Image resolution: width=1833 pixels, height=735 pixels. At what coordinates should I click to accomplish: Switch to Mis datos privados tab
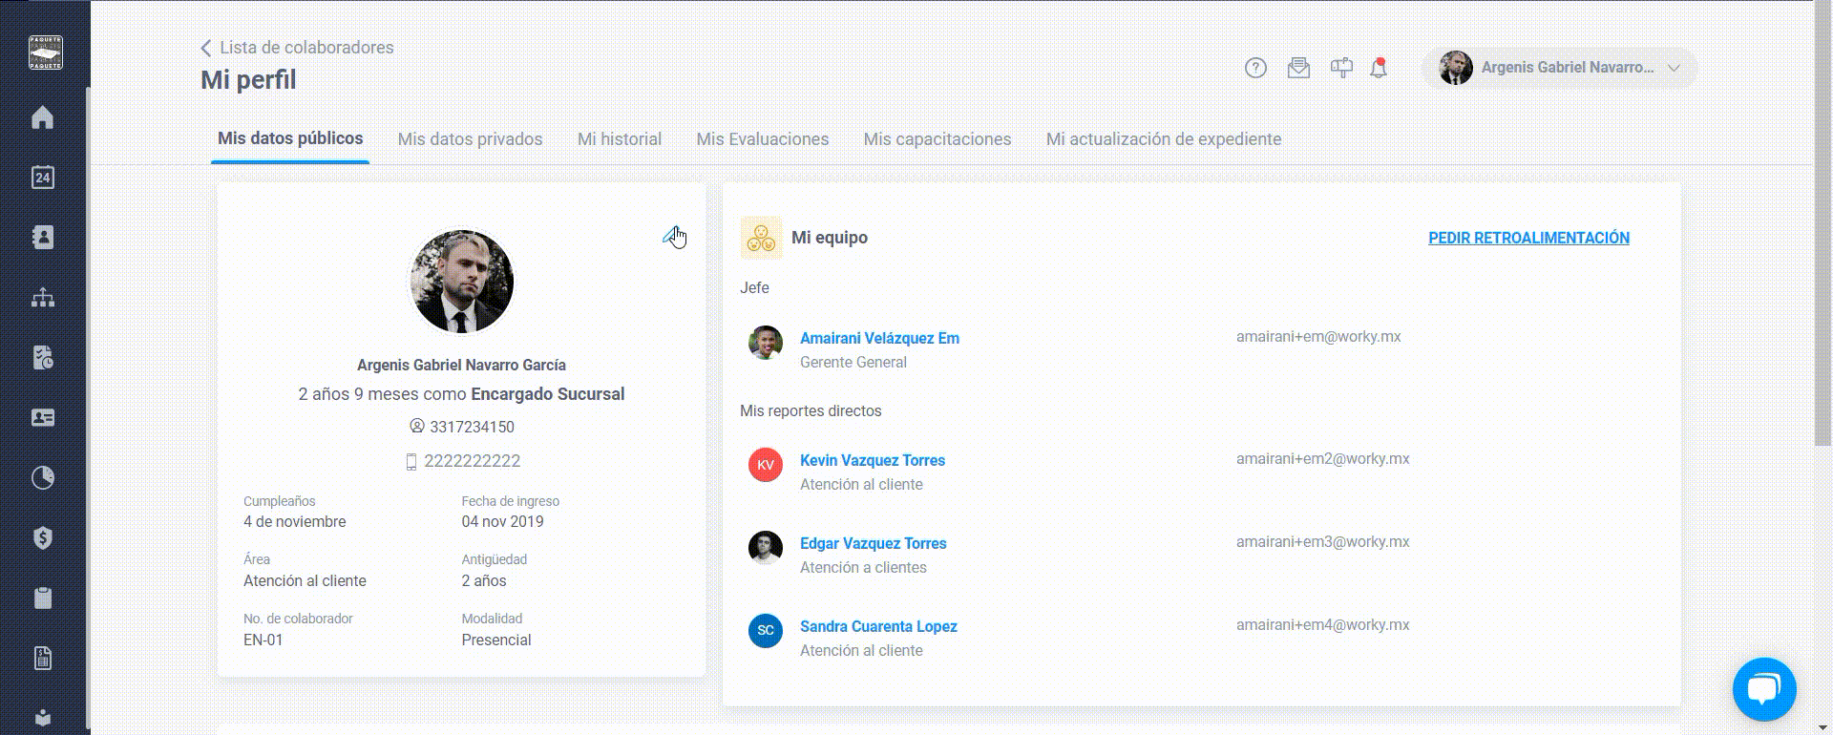[x=470, y=139]
